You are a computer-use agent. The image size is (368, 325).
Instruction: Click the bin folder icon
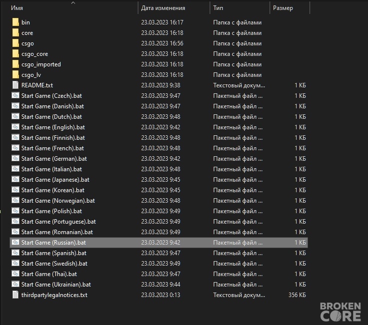pyautogui.click(x=15, y=22)
